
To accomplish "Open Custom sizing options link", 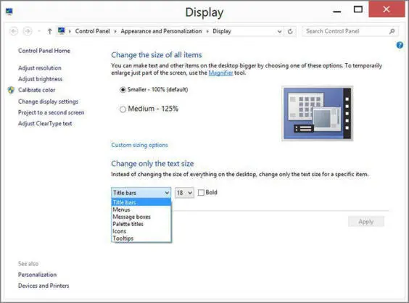I will [139, 145].
